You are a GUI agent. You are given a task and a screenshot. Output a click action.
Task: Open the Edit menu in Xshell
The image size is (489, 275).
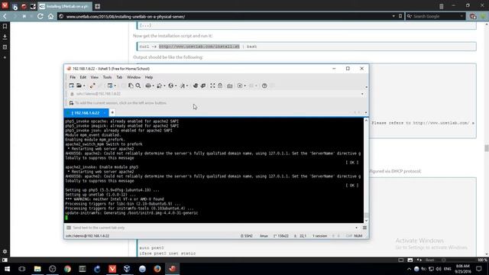click(83, 77)
